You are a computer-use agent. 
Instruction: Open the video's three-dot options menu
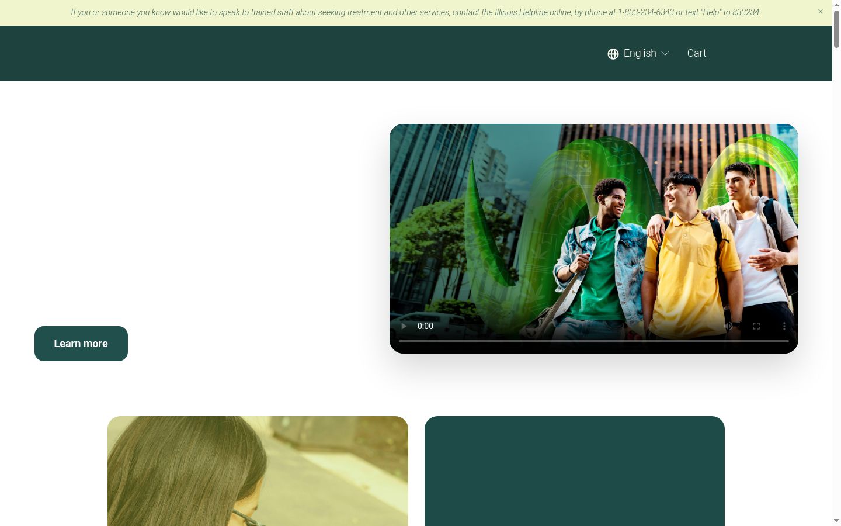coord(784,326)
